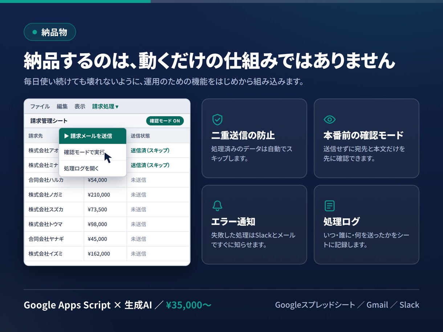
Task: Select the 株式会社トウマ cell
Action: 54,224
